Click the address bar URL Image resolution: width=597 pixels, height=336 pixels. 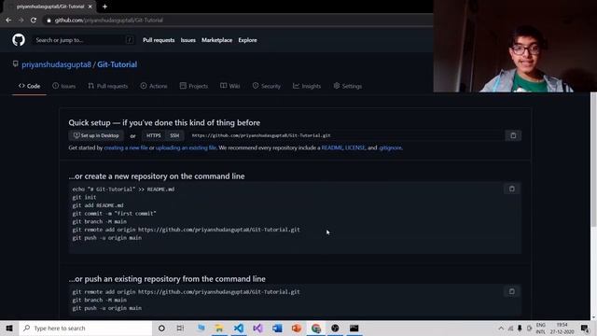tap(108, 21)
